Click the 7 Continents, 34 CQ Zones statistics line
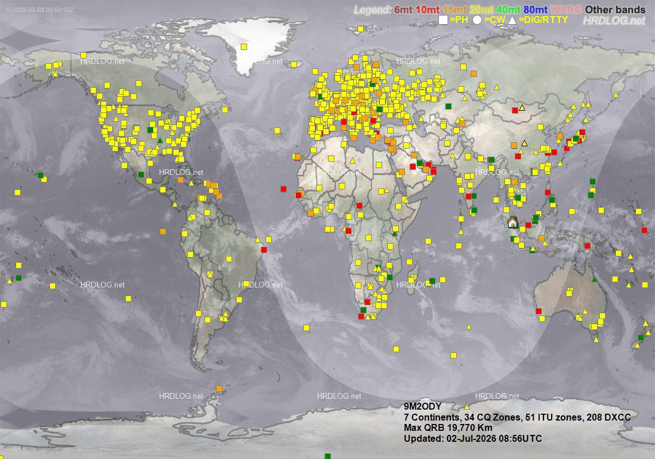The image size is (655, 459). coord(517,417)
